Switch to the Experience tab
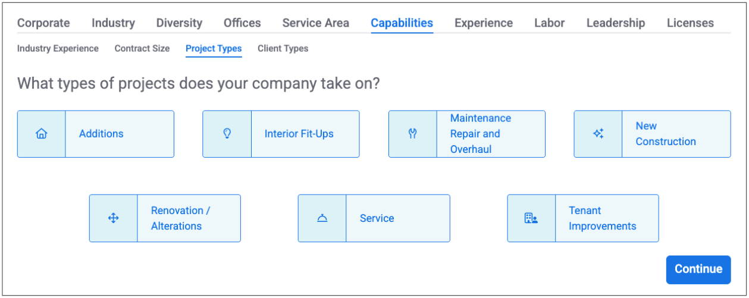Image resolution: width=749 pixels, height=298 pixels. pos(483,23)
